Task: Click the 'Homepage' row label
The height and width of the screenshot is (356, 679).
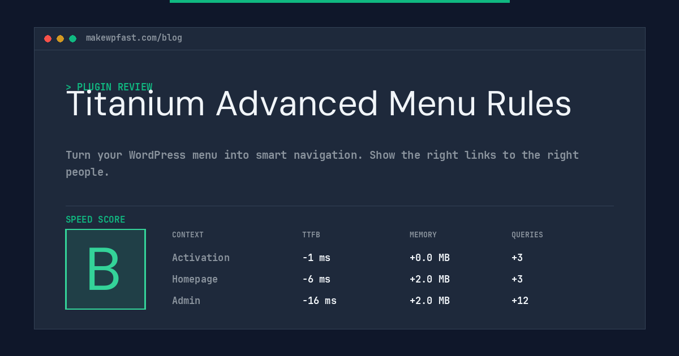Action: pos(195,279)
